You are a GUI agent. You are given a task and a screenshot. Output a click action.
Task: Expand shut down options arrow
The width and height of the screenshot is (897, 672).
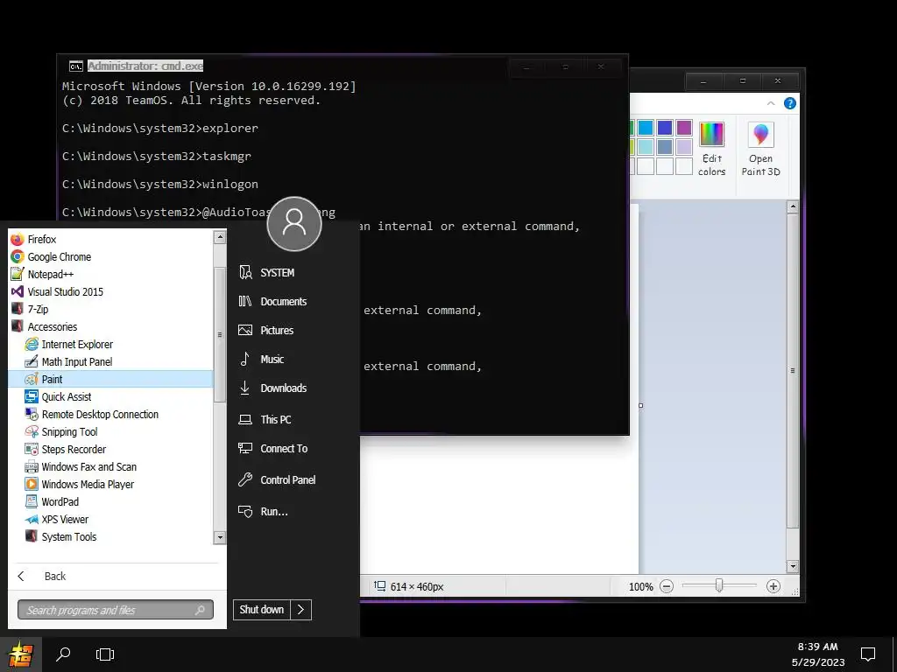point(301,610)
